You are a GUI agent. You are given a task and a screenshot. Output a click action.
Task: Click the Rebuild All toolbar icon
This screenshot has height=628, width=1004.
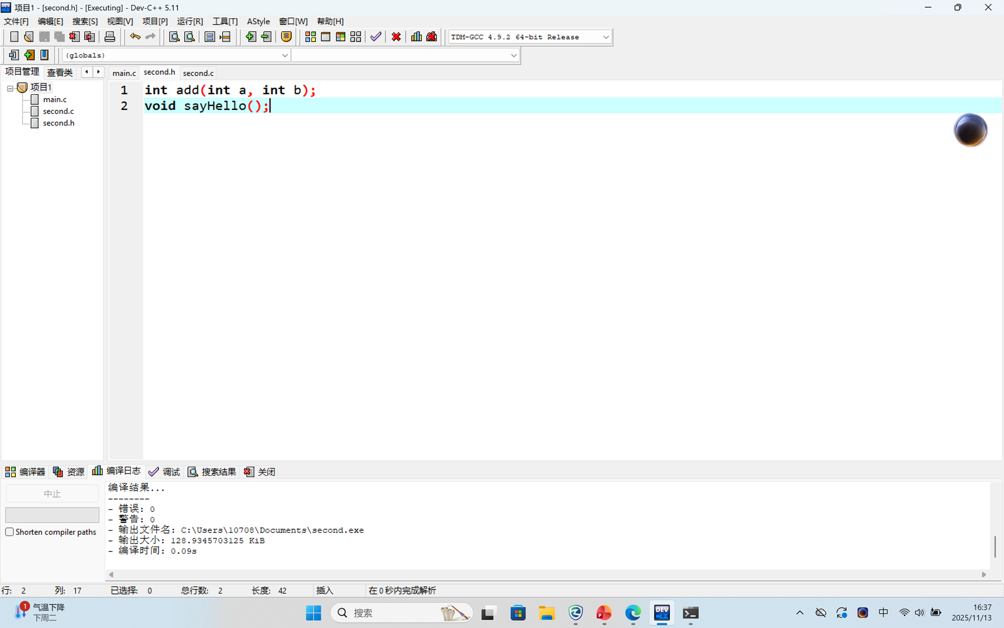point(356,37)
